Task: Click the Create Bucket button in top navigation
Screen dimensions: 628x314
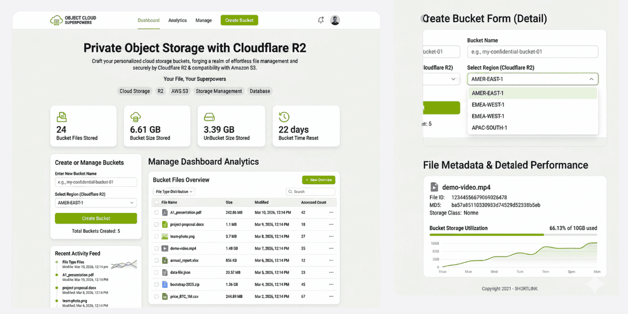Action: (x=239, y=20)
